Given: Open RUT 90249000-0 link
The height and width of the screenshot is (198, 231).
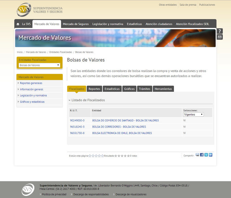Looking at the screenshot, I should pos(77,121).
